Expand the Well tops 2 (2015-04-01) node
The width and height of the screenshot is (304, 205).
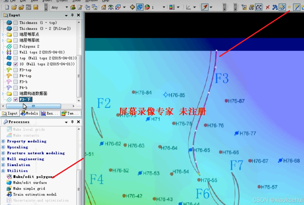point(3,52)
